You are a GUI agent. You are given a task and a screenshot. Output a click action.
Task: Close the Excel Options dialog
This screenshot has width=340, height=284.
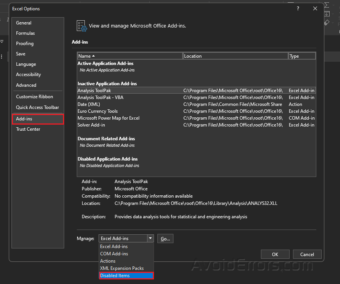click(x=315, y=8)
